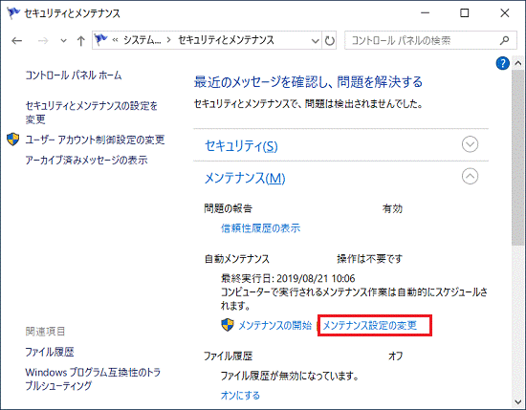Open 信頼性履歴の表示 link
The height and width of the screenshot is (410, 526).
click(x=260, y=228)
